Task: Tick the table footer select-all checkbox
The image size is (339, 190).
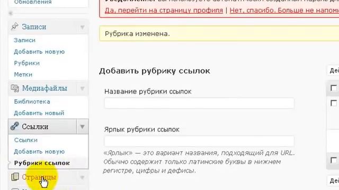Action: coord(334,160)
